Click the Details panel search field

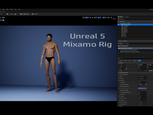pos(136,58)
